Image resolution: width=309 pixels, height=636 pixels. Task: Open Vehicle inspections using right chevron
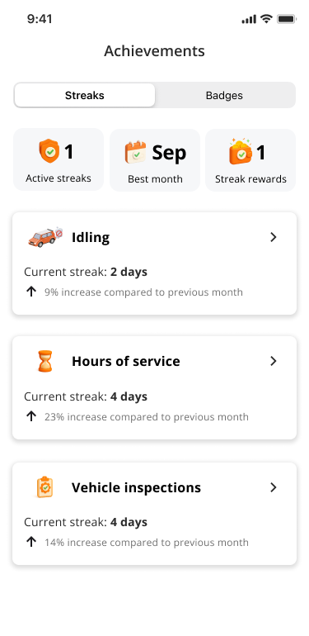click(274, 487)
